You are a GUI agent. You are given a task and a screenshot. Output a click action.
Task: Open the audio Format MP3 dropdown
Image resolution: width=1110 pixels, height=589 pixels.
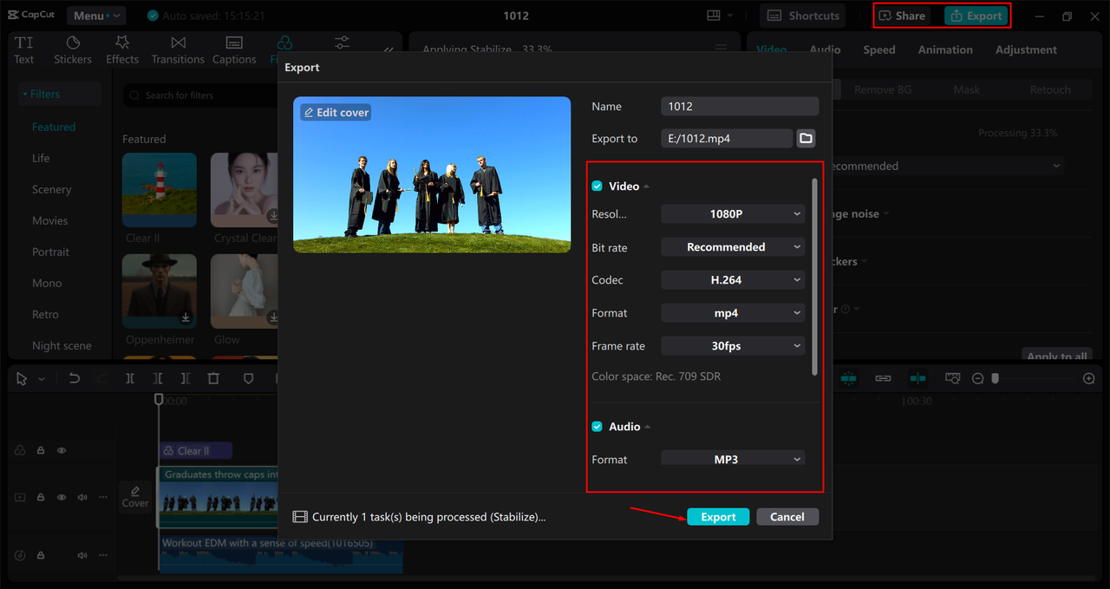click(733, 458)
